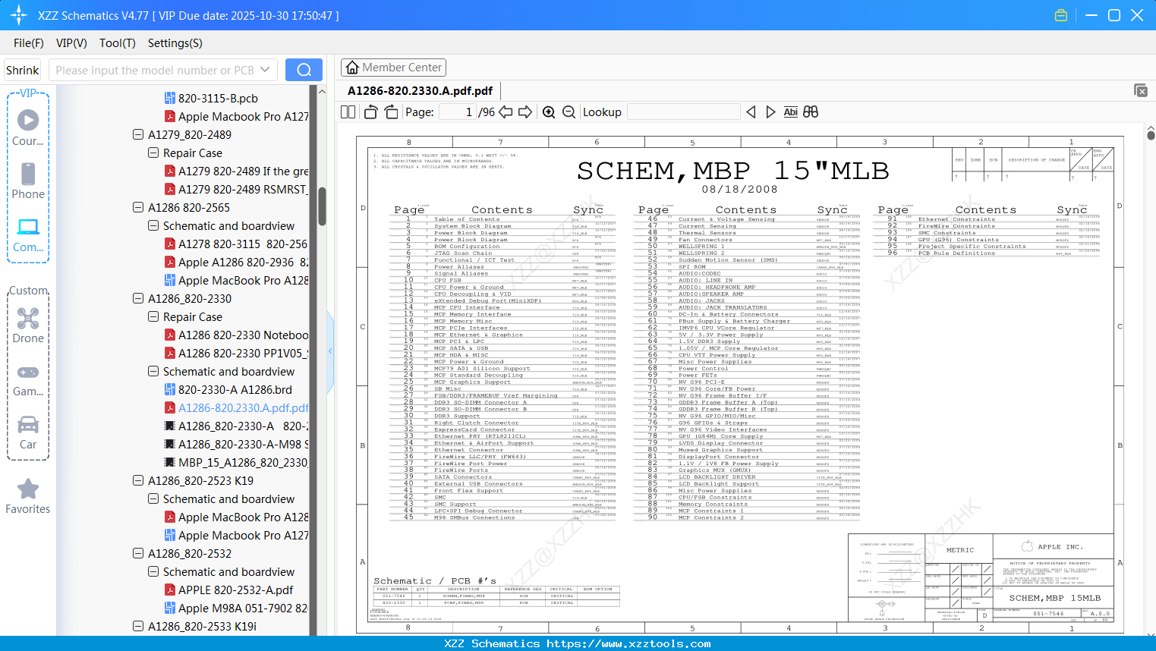Open the xzztools.com link in the status bar
Viewport: 1156px width, 651px height.
628,643
